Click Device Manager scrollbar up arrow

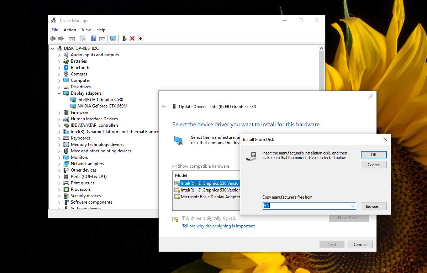pyautogui.click(x=322, y=48)
